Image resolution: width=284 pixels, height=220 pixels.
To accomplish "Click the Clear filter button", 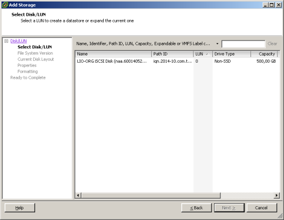I will pyautogui.click(x=272, y=44).
